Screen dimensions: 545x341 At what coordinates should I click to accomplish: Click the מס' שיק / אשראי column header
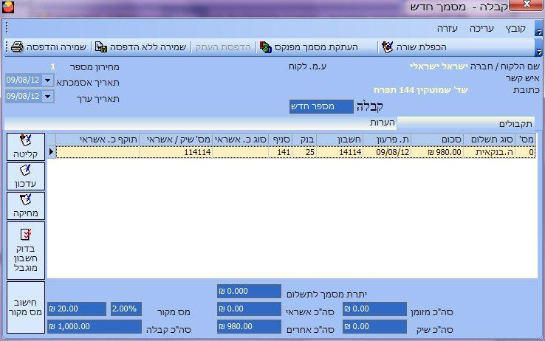coord(176,140)
